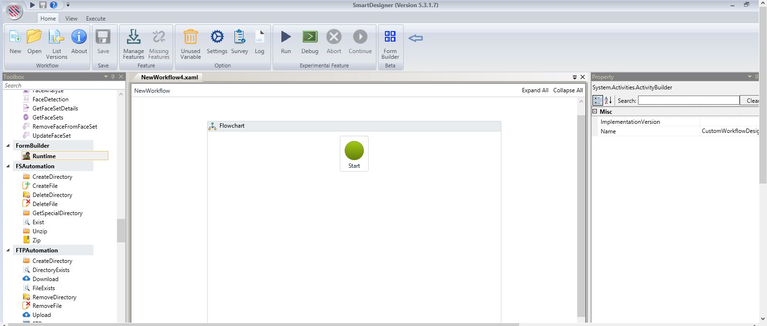
Task: Collapse the Misc property category
Action: tap(595, 111)
